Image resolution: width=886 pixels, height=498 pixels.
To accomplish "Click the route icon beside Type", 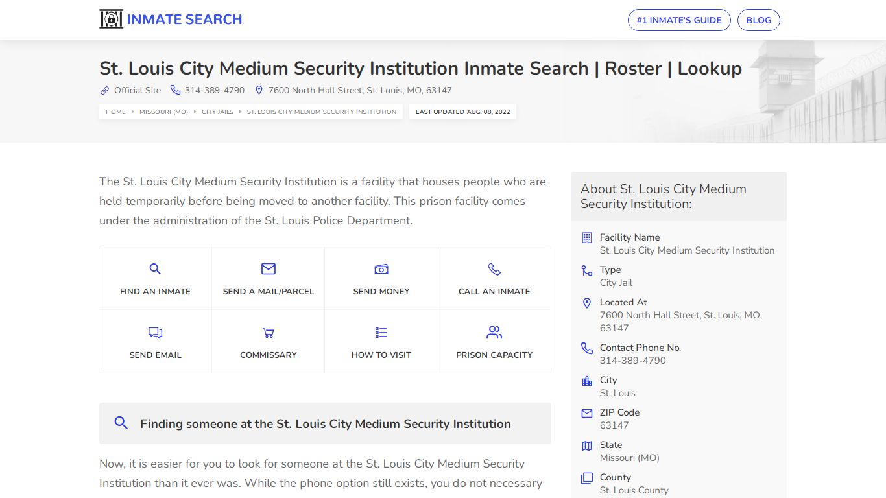I will point(587,270).
